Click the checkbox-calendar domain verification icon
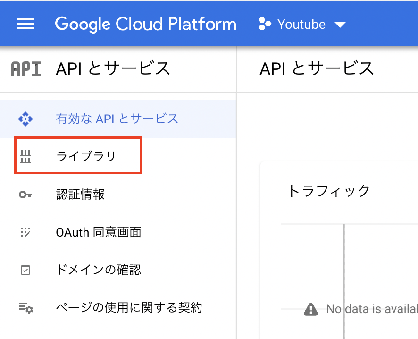Screen dimensions: 418x339 [25, 270]
